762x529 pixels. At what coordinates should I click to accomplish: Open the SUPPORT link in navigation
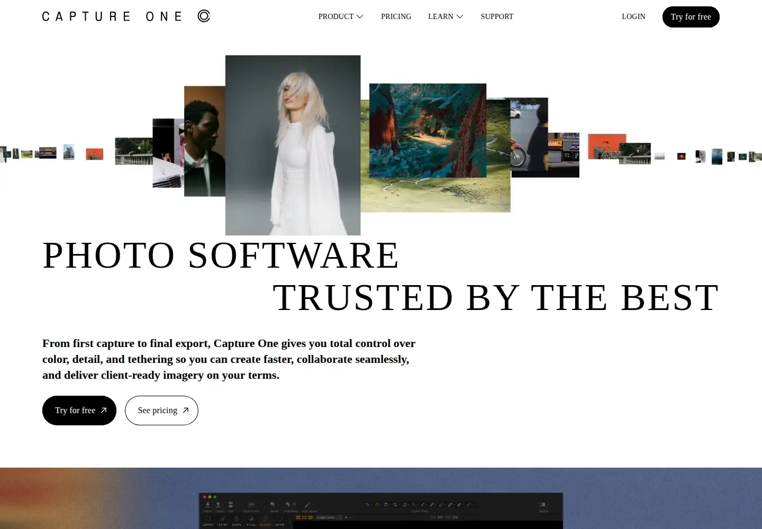[x=497, y=16]
